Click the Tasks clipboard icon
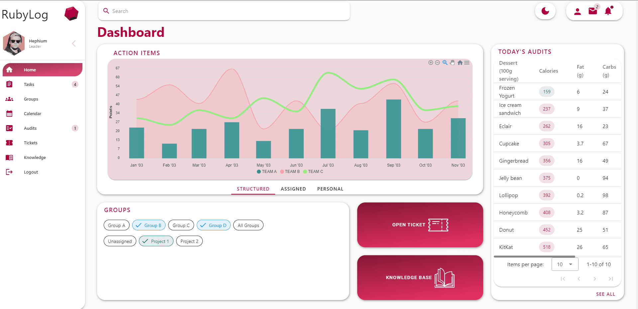This screenshot has height=309, width=638. coord(9,84)
